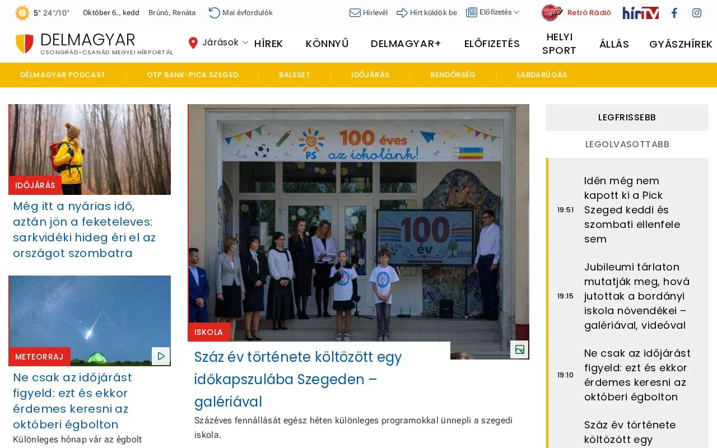Open 19:10 sidebar item about októberi égbolt
Image resolution: width=717 pixels, height=448 pixels.
pos(637,375)
